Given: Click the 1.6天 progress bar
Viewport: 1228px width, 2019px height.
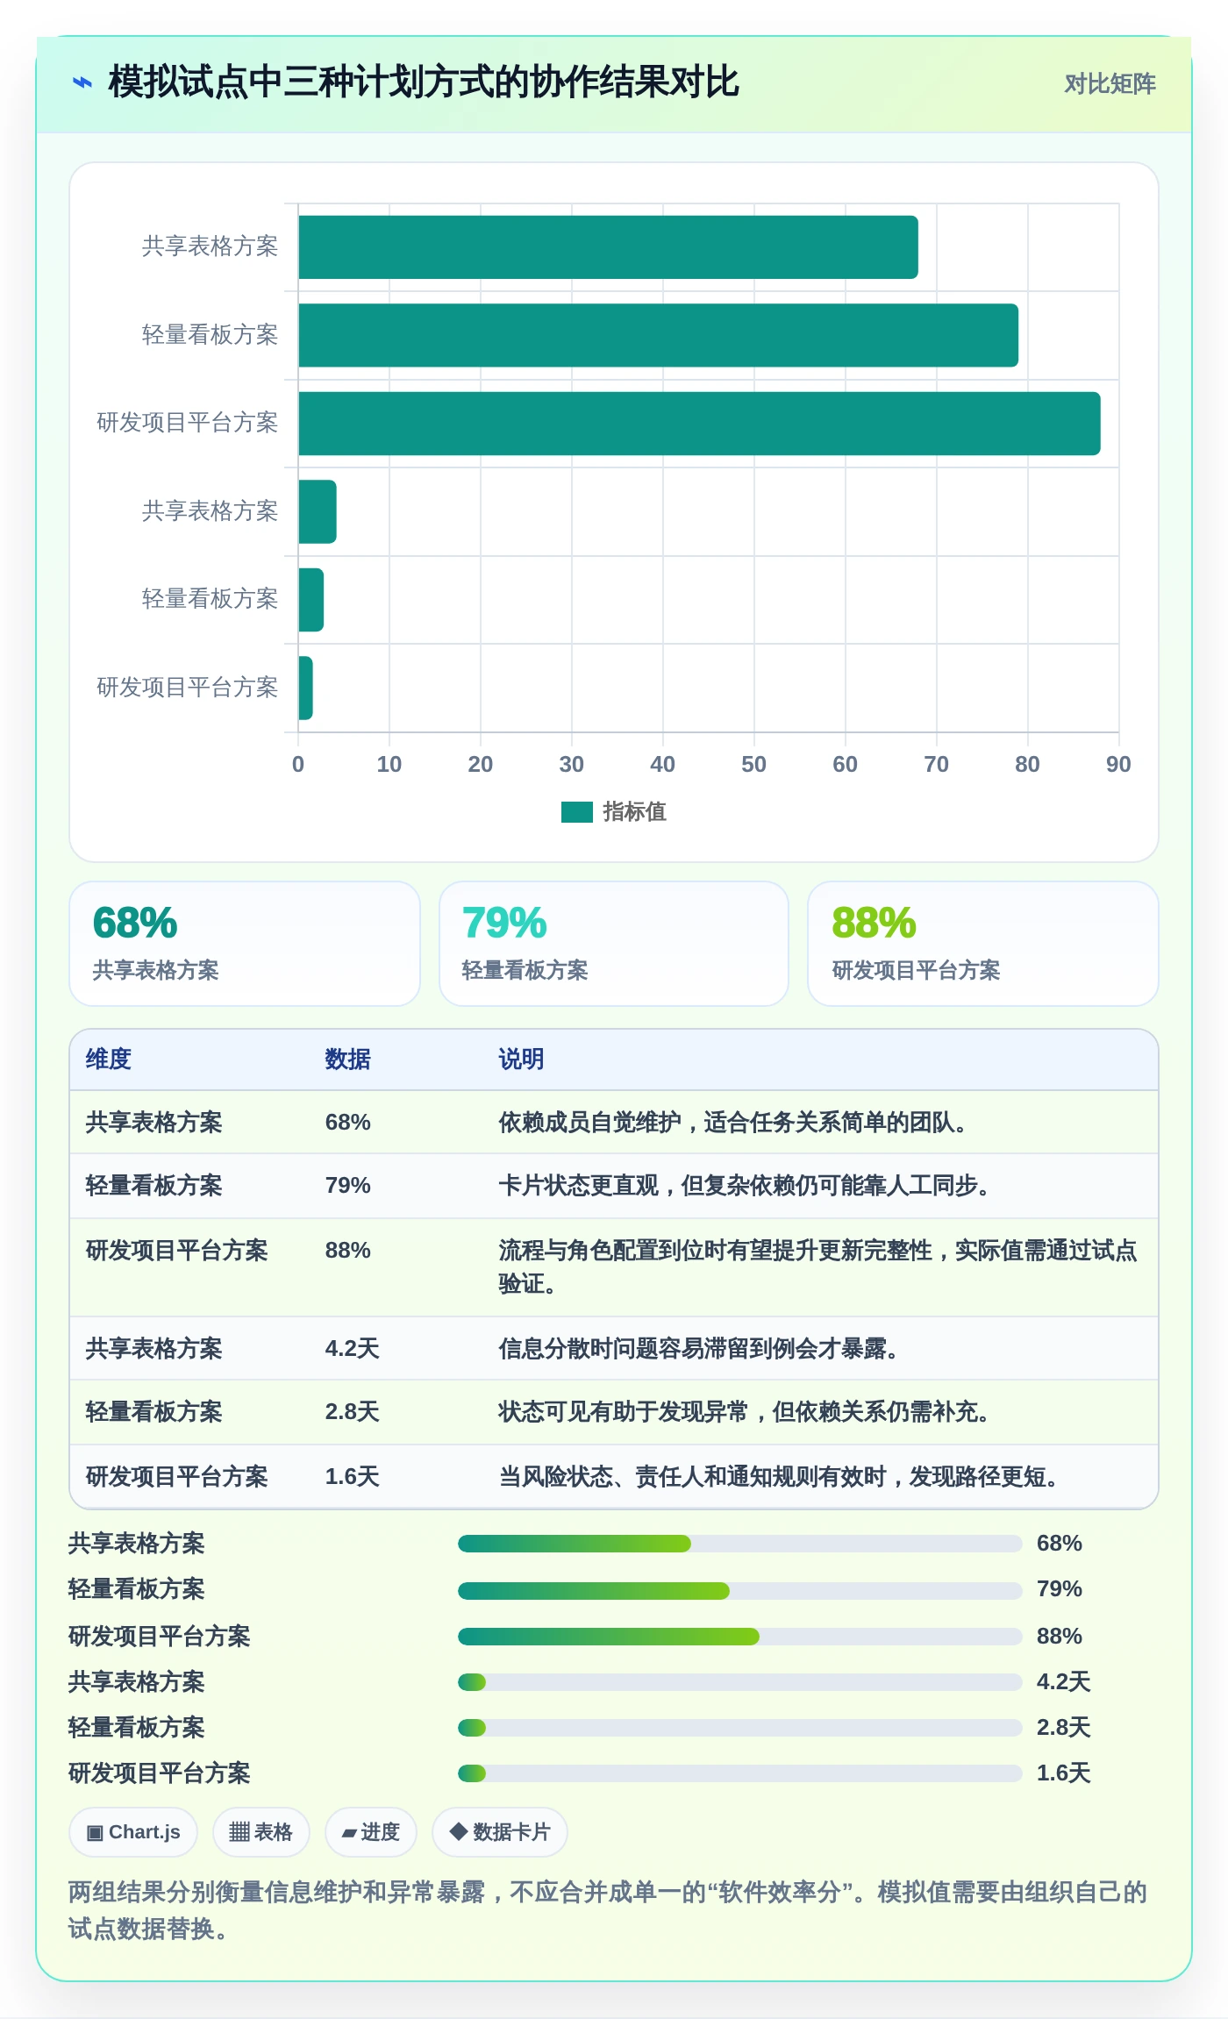Looking at the screenshot, I should (x=739, y=1773).
